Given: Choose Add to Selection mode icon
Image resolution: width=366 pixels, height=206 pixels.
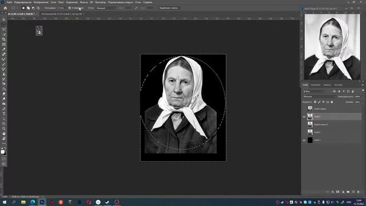Looking at the screenshot, I should click(x=28, y=8).
